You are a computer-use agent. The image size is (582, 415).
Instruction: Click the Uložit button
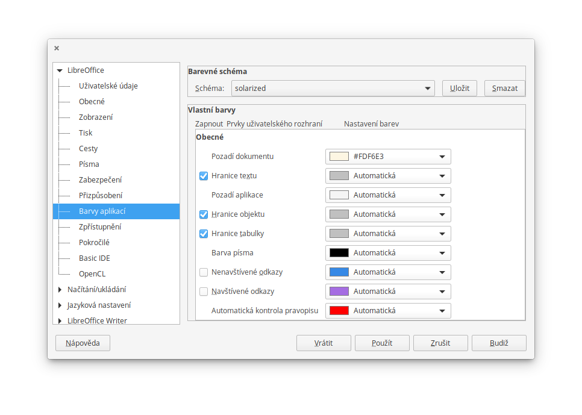tap(460, 89)
